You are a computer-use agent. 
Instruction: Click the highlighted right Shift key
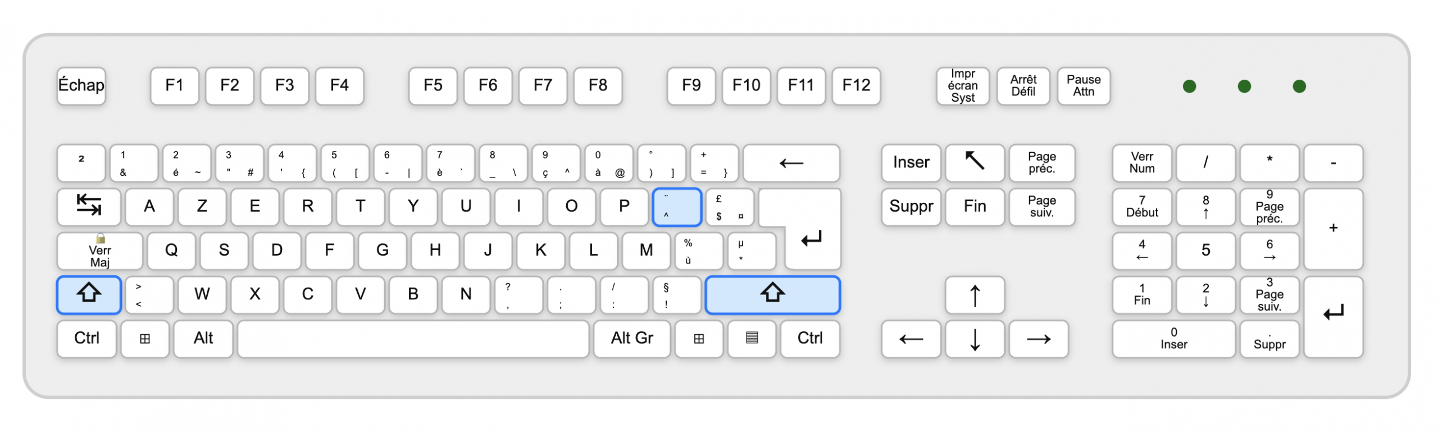(772, 294)
